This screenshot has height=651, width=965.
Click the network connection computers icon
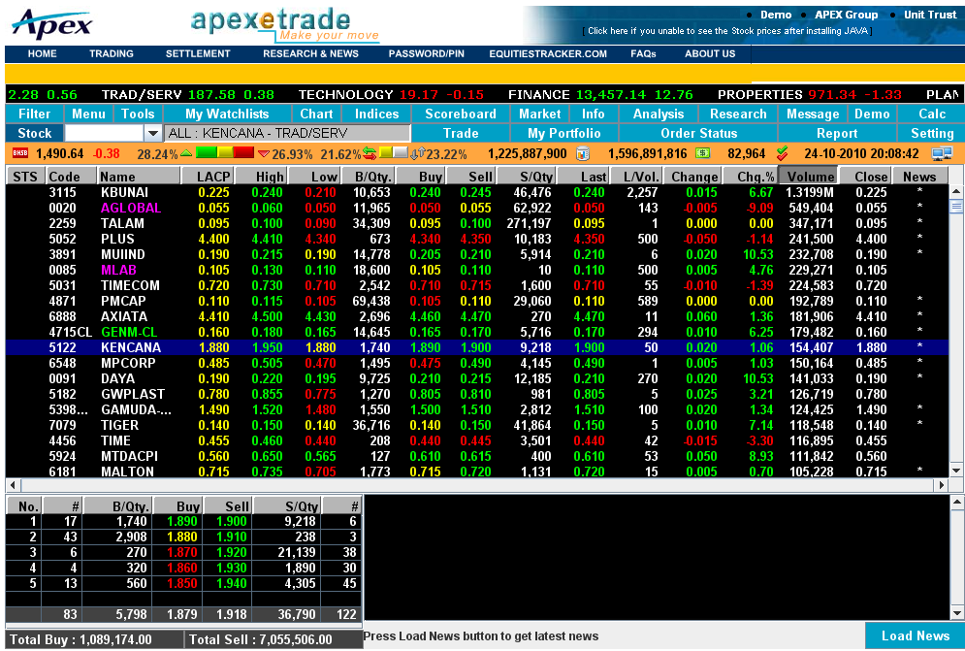pos(941,153)
